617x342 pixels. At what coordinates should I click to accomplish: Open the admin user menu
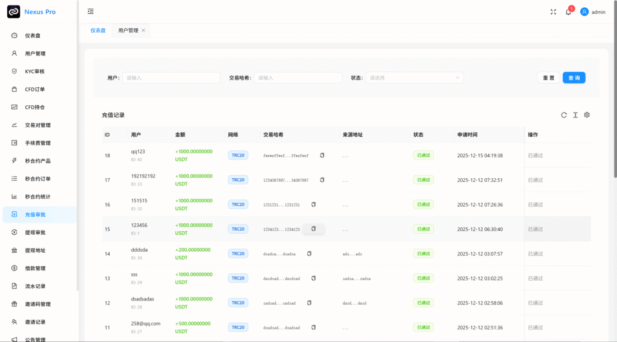pos(593,12)
